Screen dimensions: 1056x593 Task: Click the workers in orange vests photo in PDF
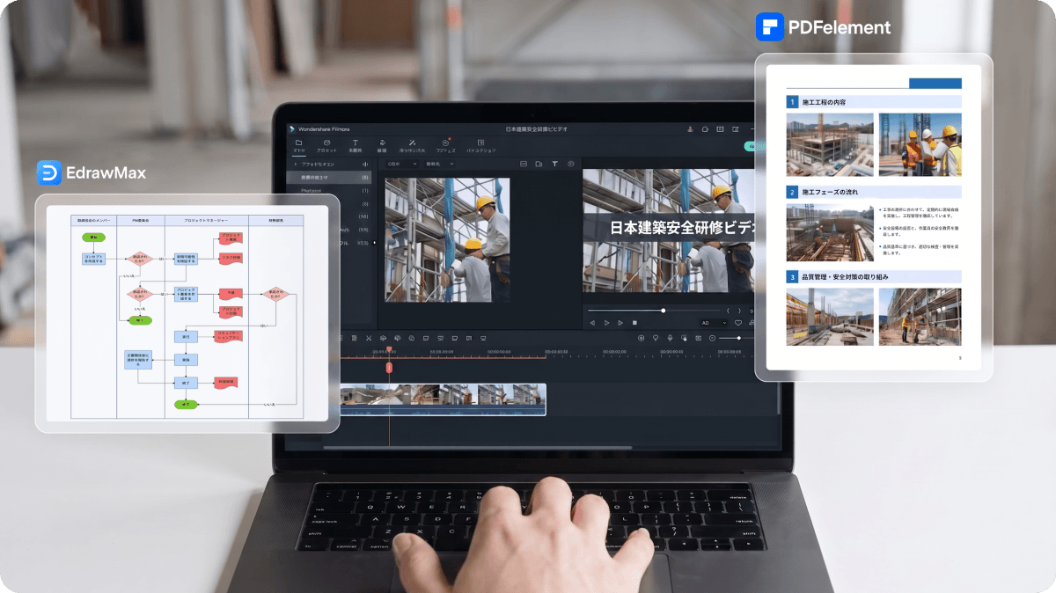[x=920, y=144]
